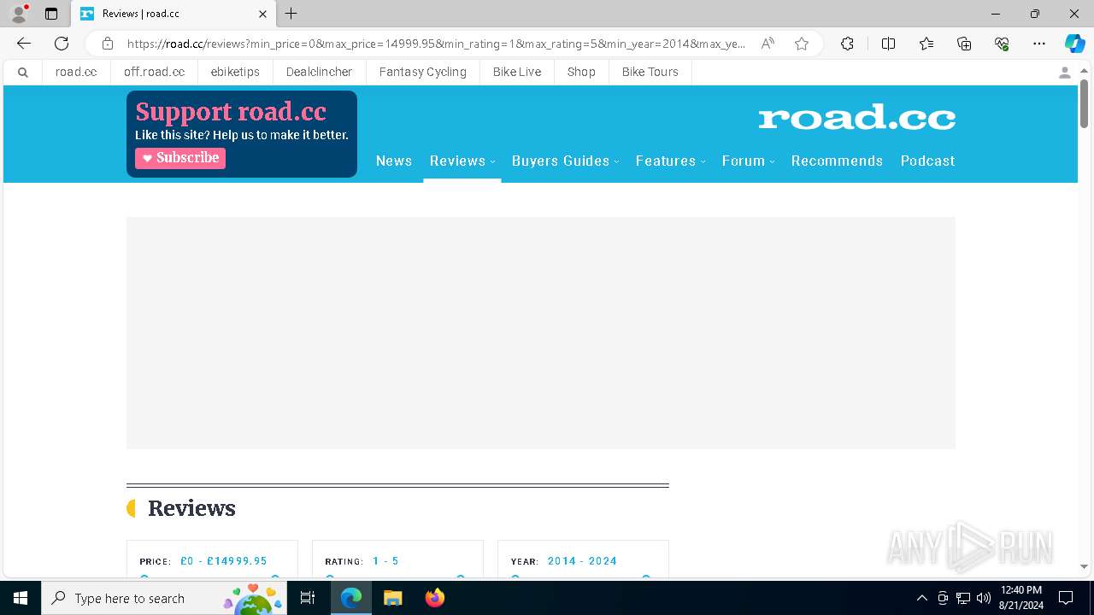Image resolution: width=1094 pixels, height=615 pixels.
Task: Open a new tab with plus icon
Action: click(x=291, y=14)
